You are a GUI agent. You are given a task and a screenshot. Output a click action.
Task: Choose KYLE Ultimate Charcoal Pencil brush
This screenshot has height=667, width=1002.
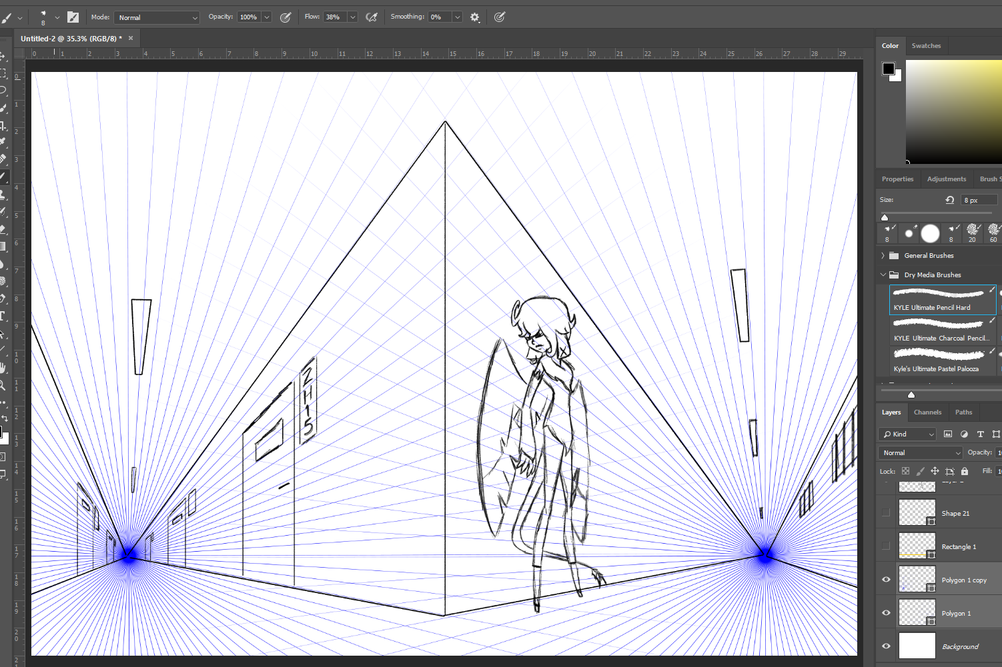point(943,331)
